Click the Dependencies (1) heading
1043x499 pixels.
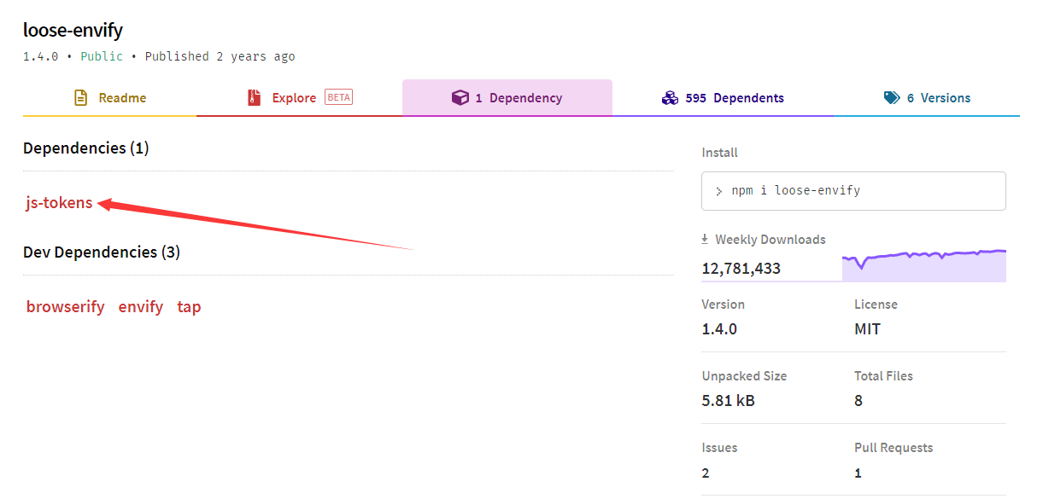pos(86,148)
